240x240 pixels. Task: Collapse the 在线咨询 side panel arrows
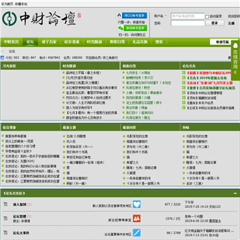pyautogui.click(x=235, y=72)
